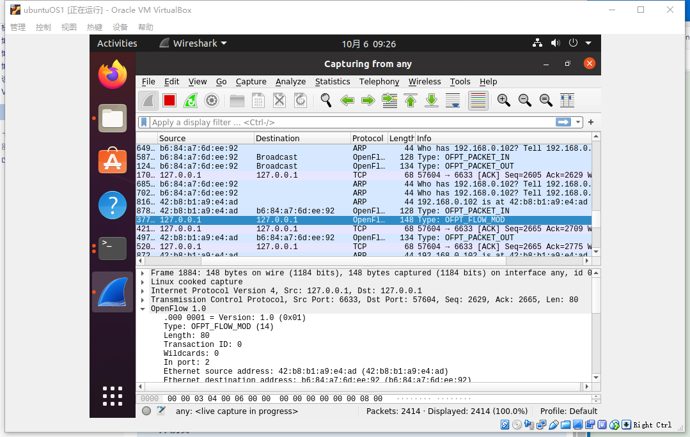
Task: Toggle auto-scroll during live capture
Action: (453, 101)
